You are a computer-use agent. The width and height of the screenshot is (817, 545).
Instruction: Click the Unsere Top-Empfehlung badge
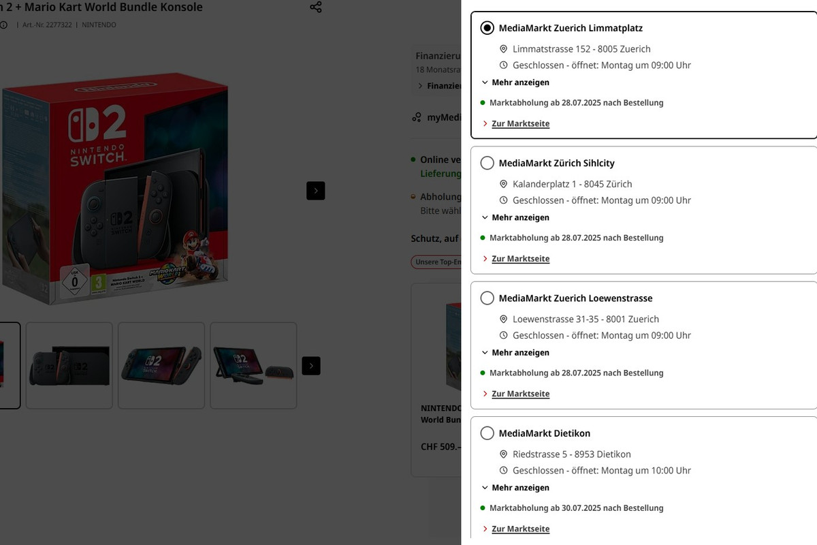436,262
